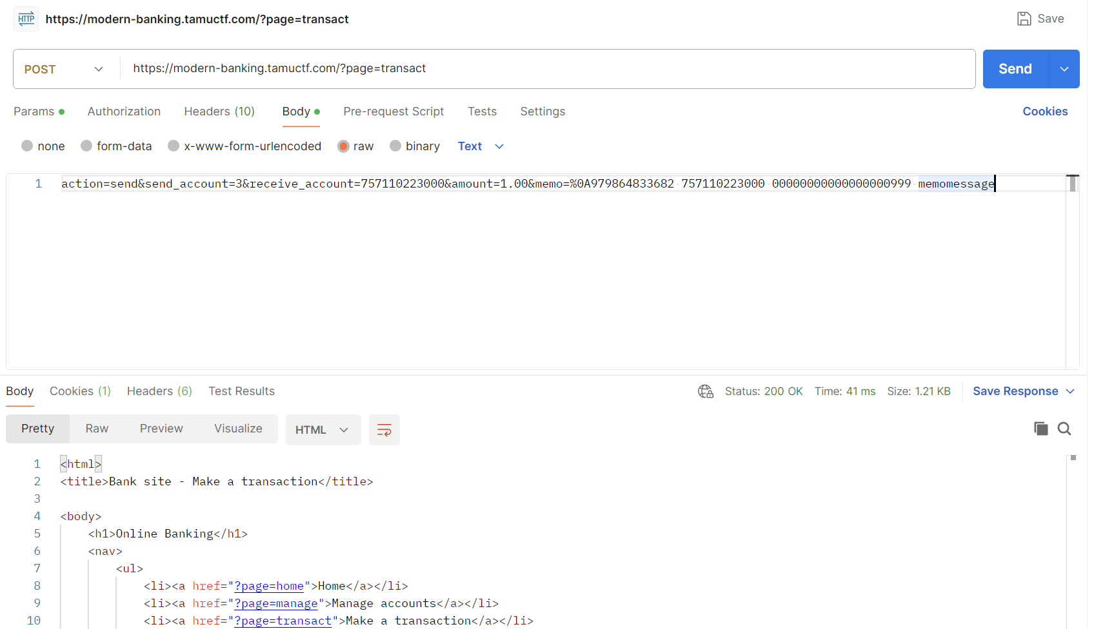Open the Headers (10) request tab
Screen dimensions: 1094x629
pyautogui.click(x=219, y=111)
